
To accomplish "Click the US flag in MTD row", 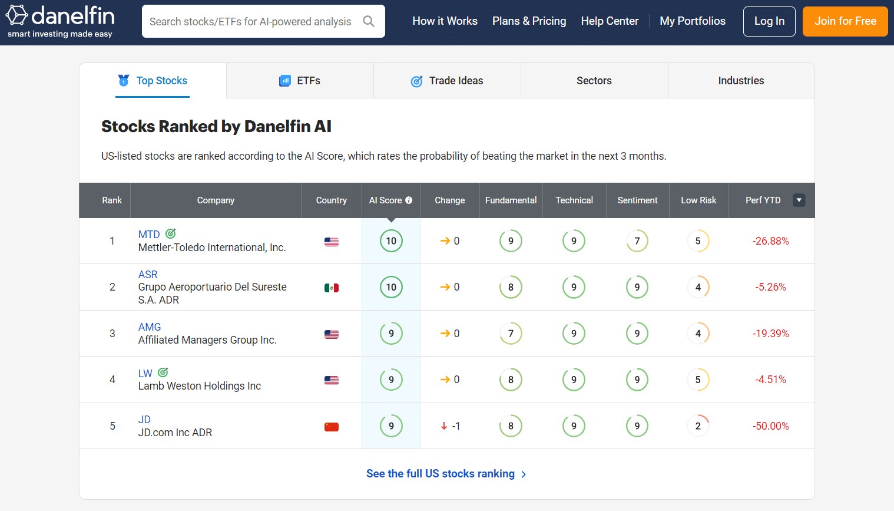I will pos(332,242).
